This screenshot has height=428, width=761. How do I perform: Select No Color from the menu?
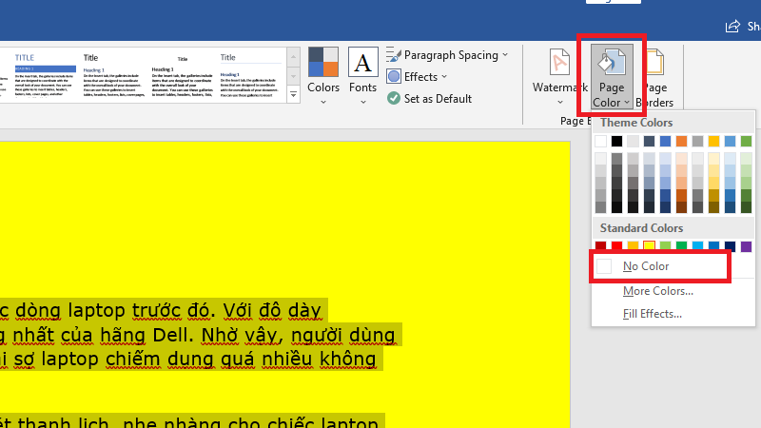click(x=646, y=266)
